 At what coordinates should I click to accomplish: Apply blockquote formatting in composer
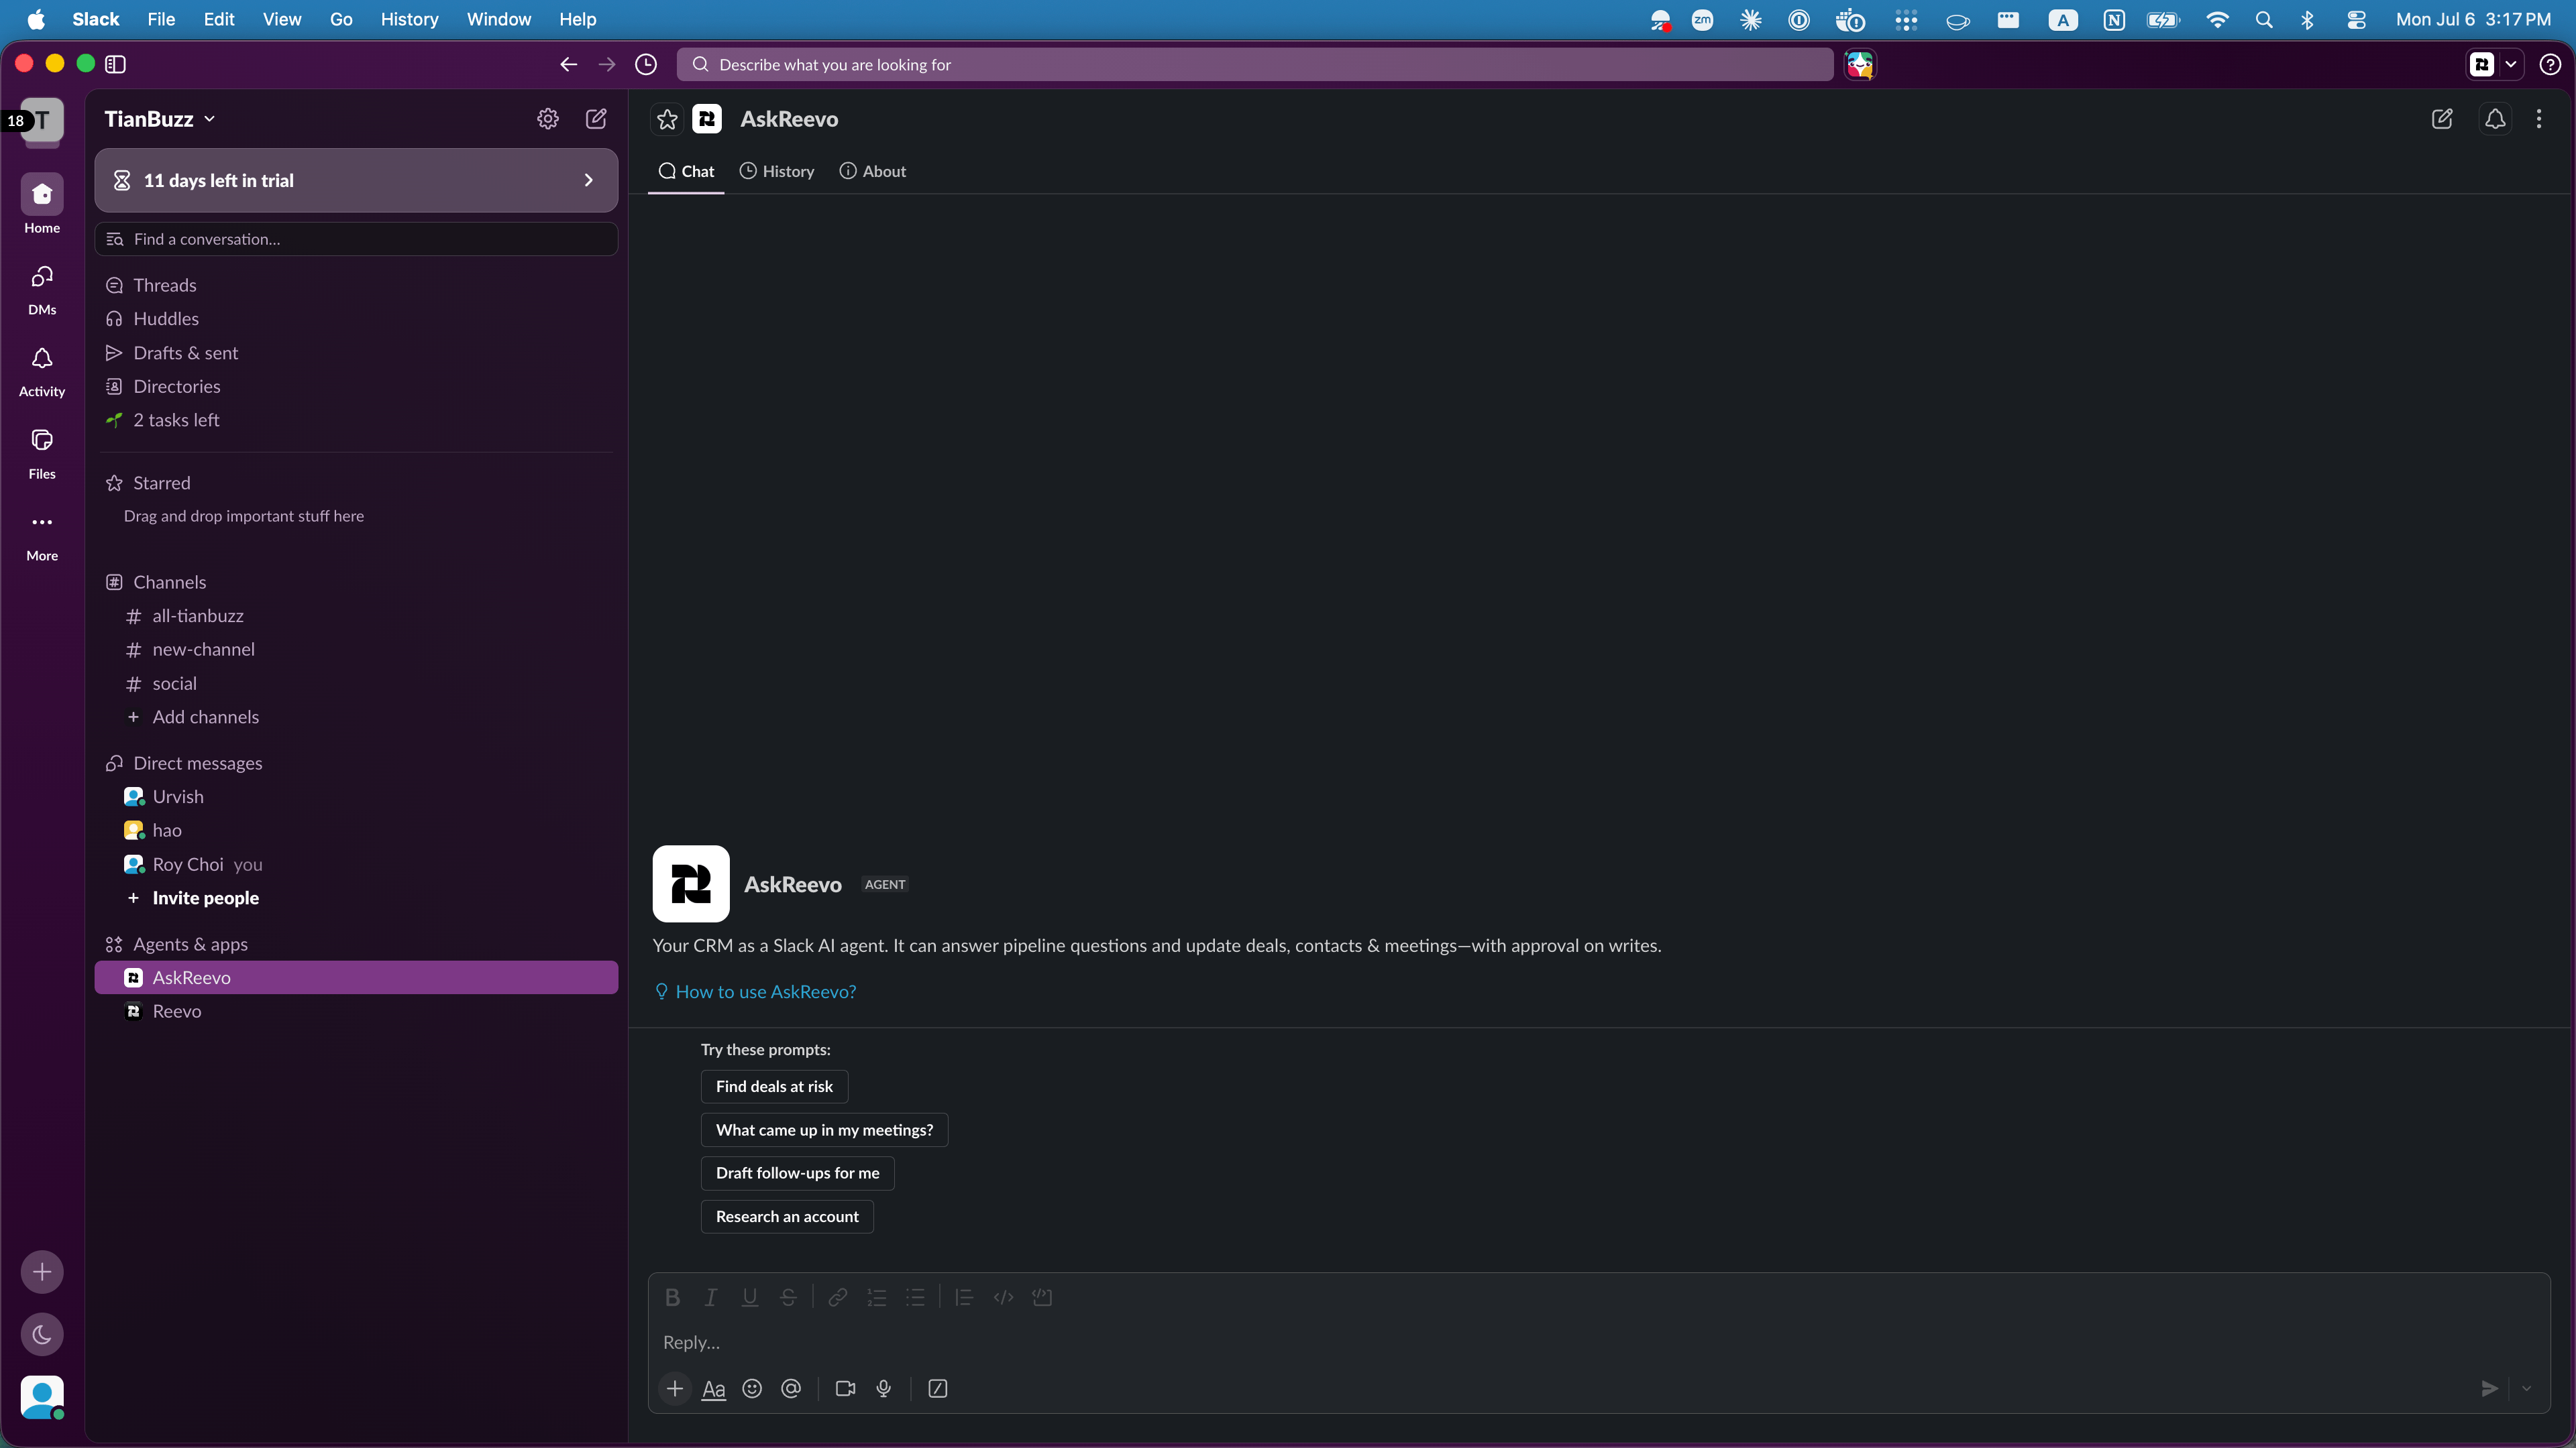click(x=964, y=1297)
